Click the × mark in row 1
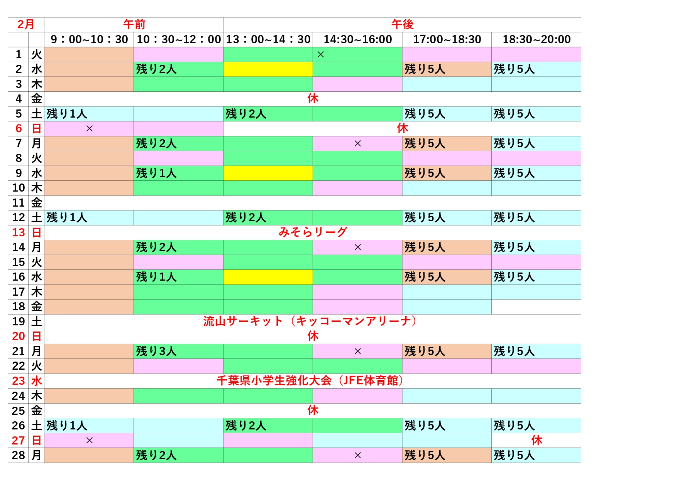 [320, 55]
